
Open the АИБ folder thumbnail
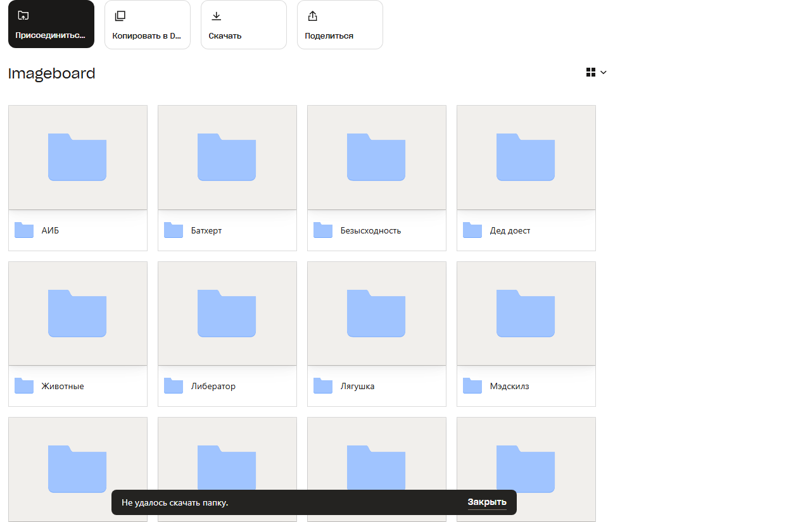(x=78, y=158)
